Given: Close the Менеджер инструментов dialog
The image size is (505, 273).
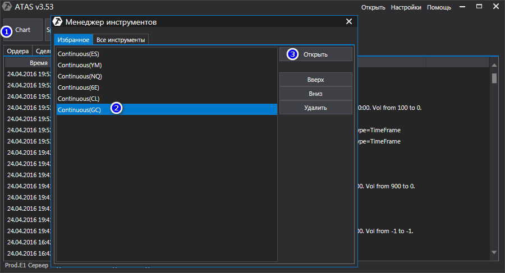Looking at the screenshot, I should [349, 22].
